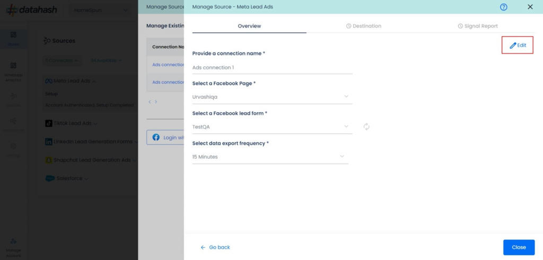Expand the 34 Available filter
This screenshot has width=543, height=260.
(x=106, y=60)
